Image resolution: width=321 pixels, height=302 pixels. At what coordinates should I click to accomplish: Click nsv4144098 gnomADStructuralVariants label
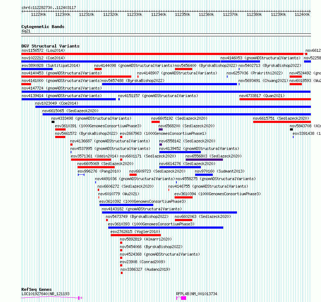(134, 65)
